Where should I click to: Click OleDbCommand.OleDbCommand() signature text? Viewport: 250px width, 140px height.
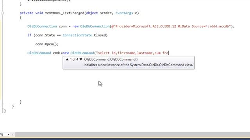point(111,59)
